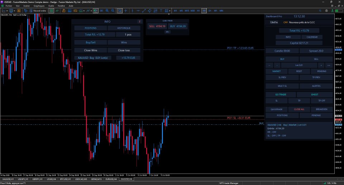
Task: Expand the wave objects dropdown arrow
Action: point(91,11)
